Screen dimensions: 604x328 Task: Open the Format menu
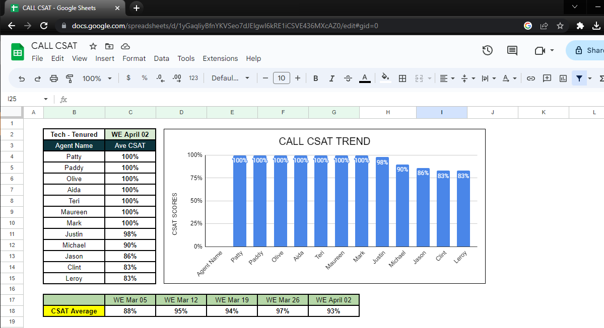tap(134, 58)
